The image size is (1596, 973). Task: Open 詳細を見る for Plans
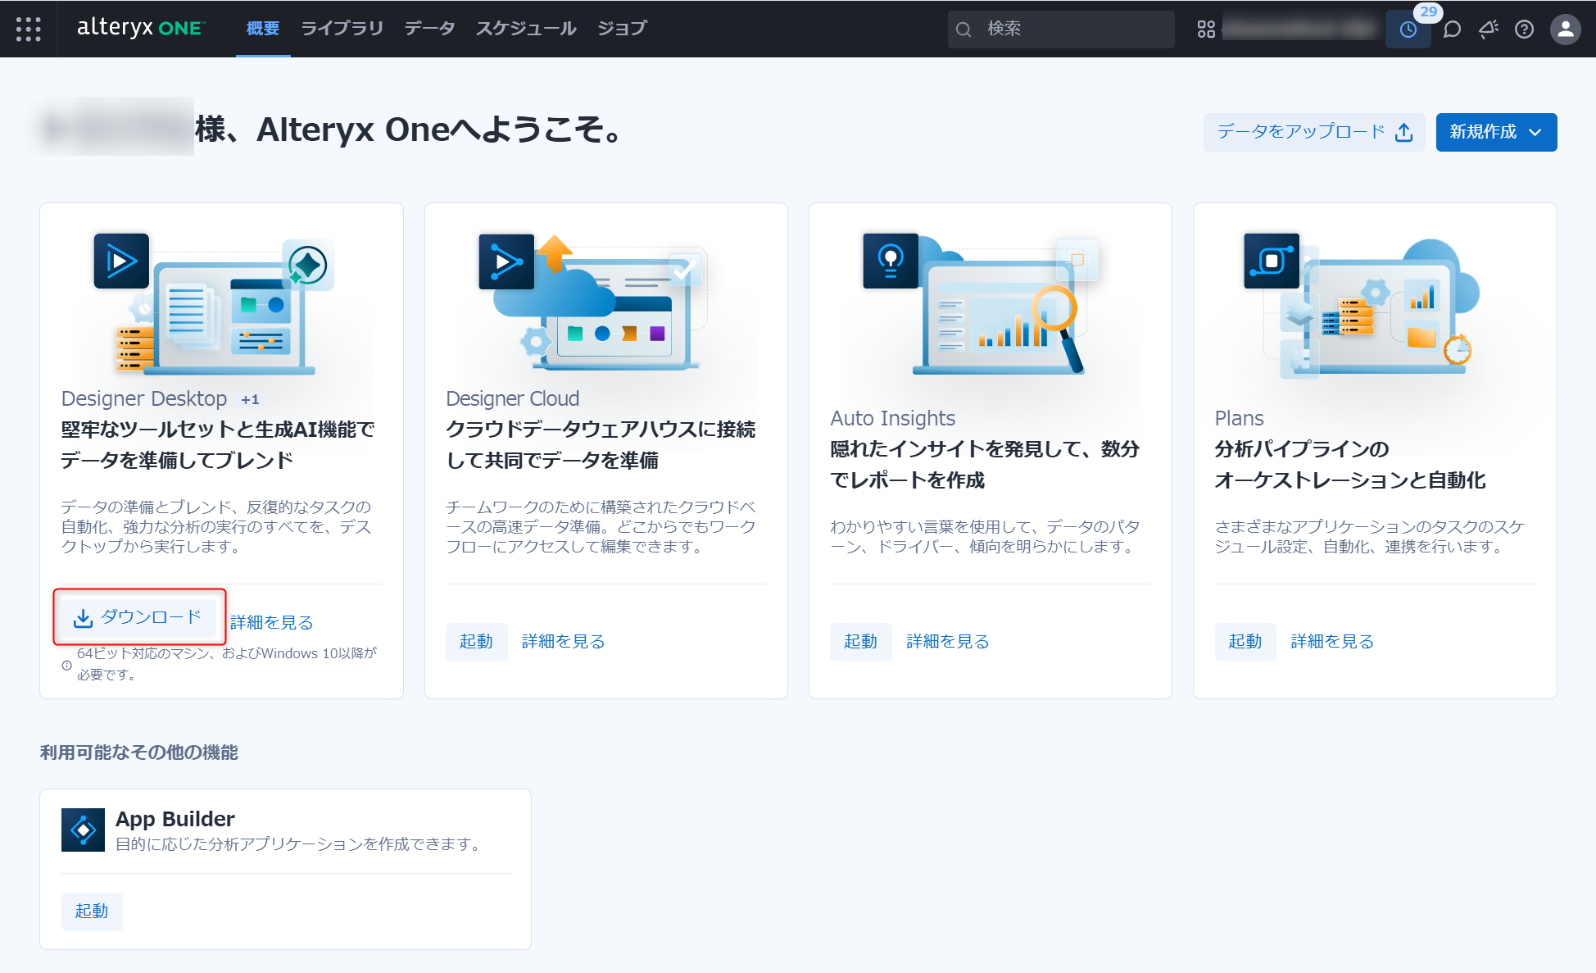click(1331, 642)
